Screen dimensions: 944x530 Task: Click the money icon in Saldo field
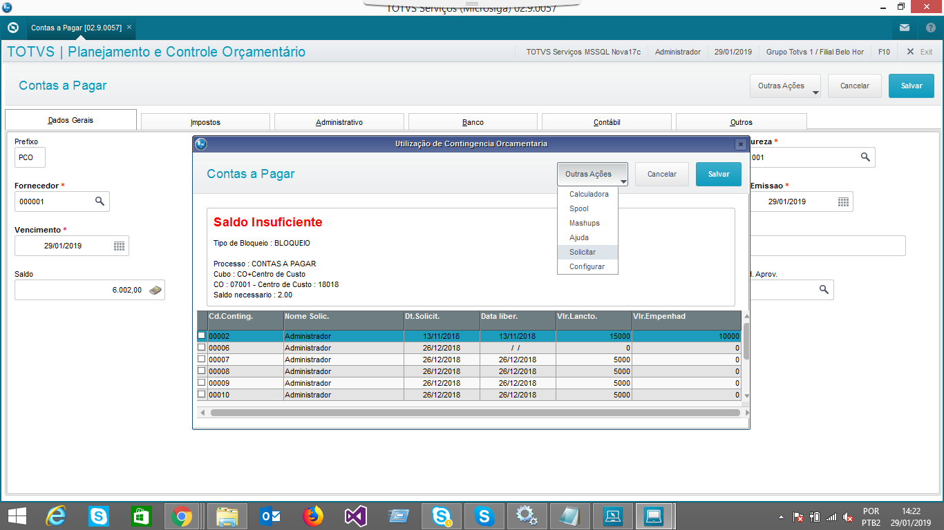[x=156, y=290]
